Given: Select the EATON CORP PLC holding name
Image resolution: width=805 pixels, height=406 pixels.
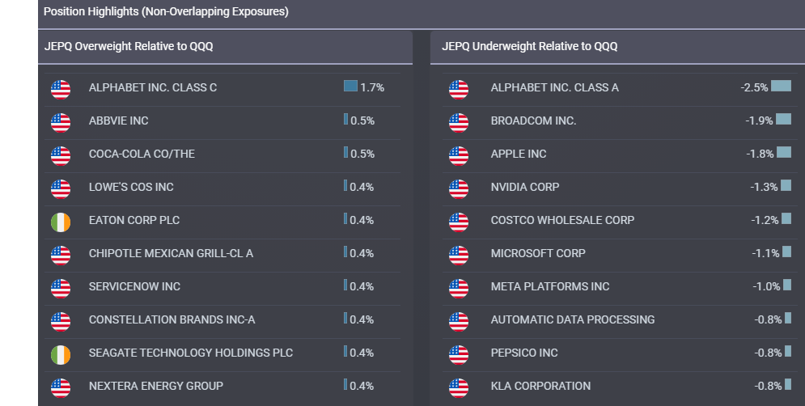Looking at the screenshot, I should (134, 220).
